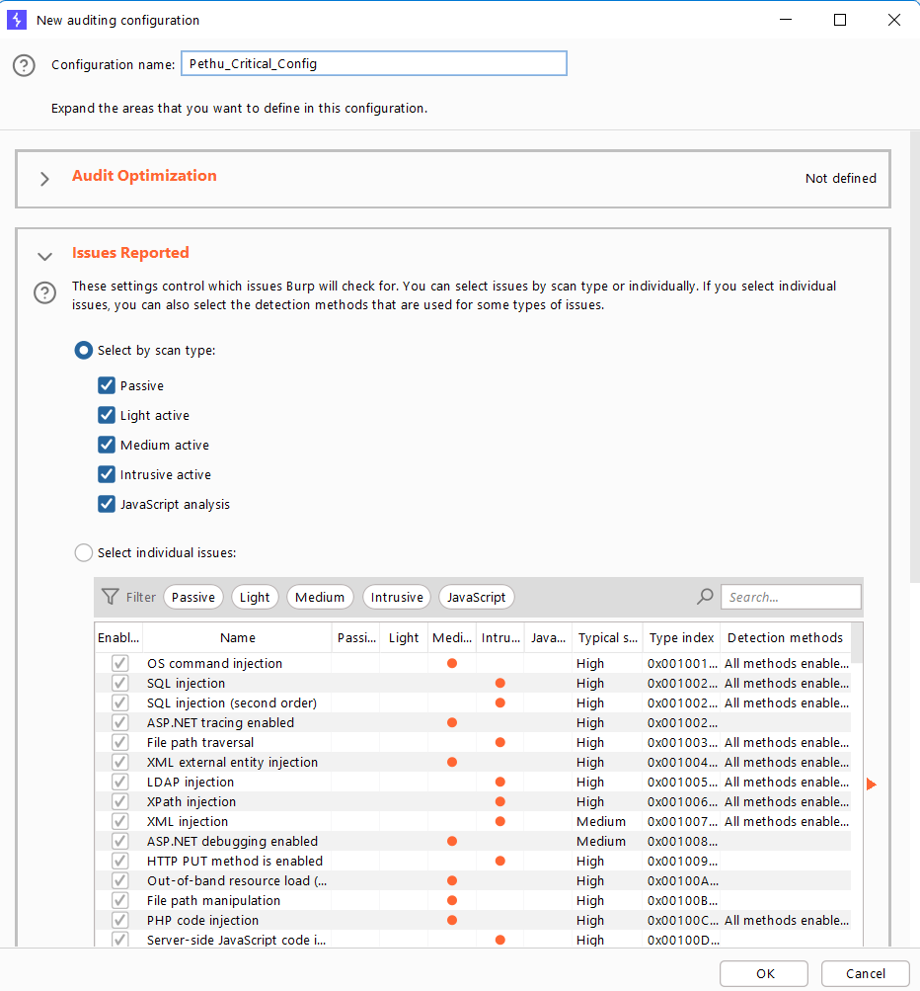
Task: Sort by the Detection methods column header
Action: 785,637
